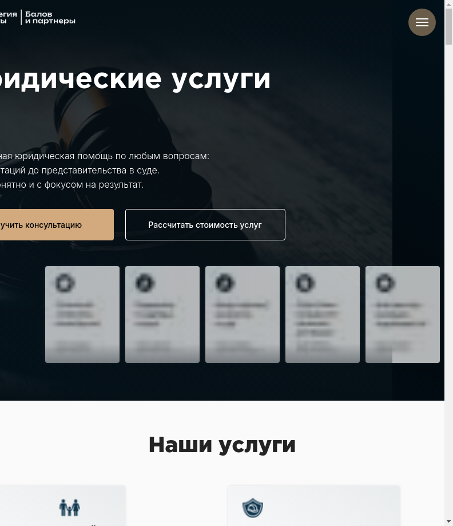453x526 pixels.
Task: Click the vertical scrollbar thumb
Action: click(x=448, y=27)
